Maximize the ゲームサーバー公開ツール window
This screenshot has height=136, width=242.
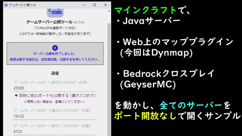coord(94,5)
